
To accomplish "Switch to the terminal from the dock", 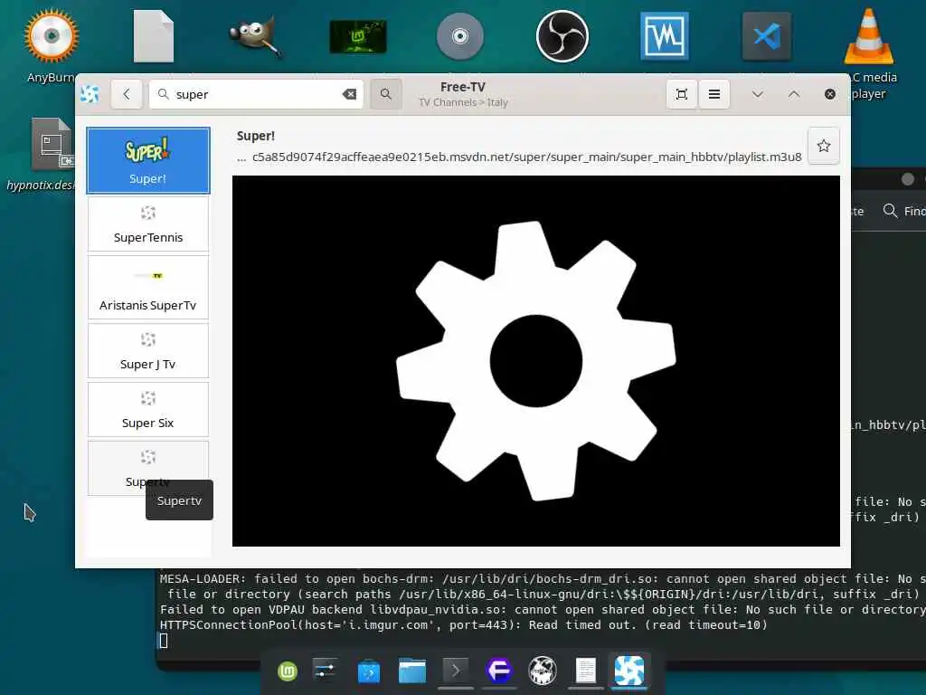I will (456, 671).
